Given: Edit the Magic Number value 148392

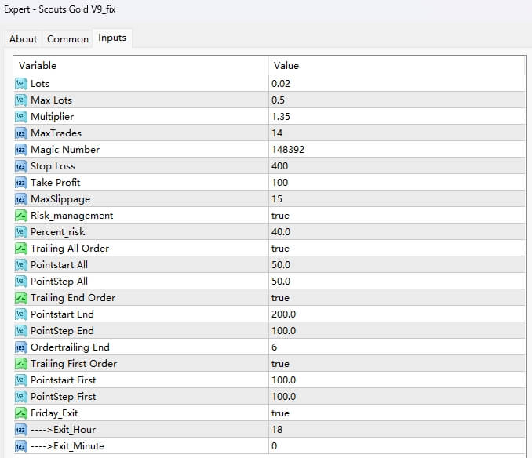Looking at the screenshot, I should pyautogui.click(x=288, y=149).
